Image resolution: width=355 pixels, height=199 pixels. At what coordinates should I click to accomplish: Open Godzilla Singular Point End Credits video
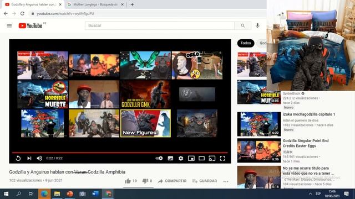pyautogui.click(x=306, y=143)
